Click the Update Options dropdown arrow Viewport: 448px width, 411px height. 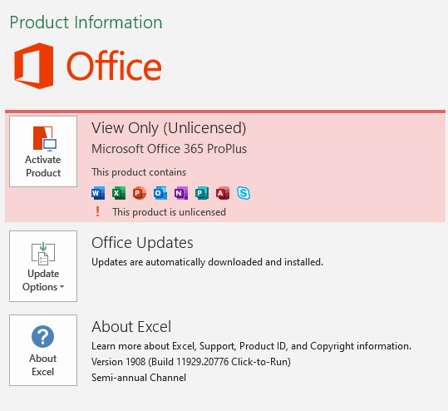coord(62,286)
